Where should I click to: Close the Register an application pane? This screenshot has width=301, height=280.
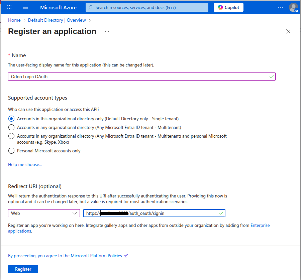[x=288, y=31]
